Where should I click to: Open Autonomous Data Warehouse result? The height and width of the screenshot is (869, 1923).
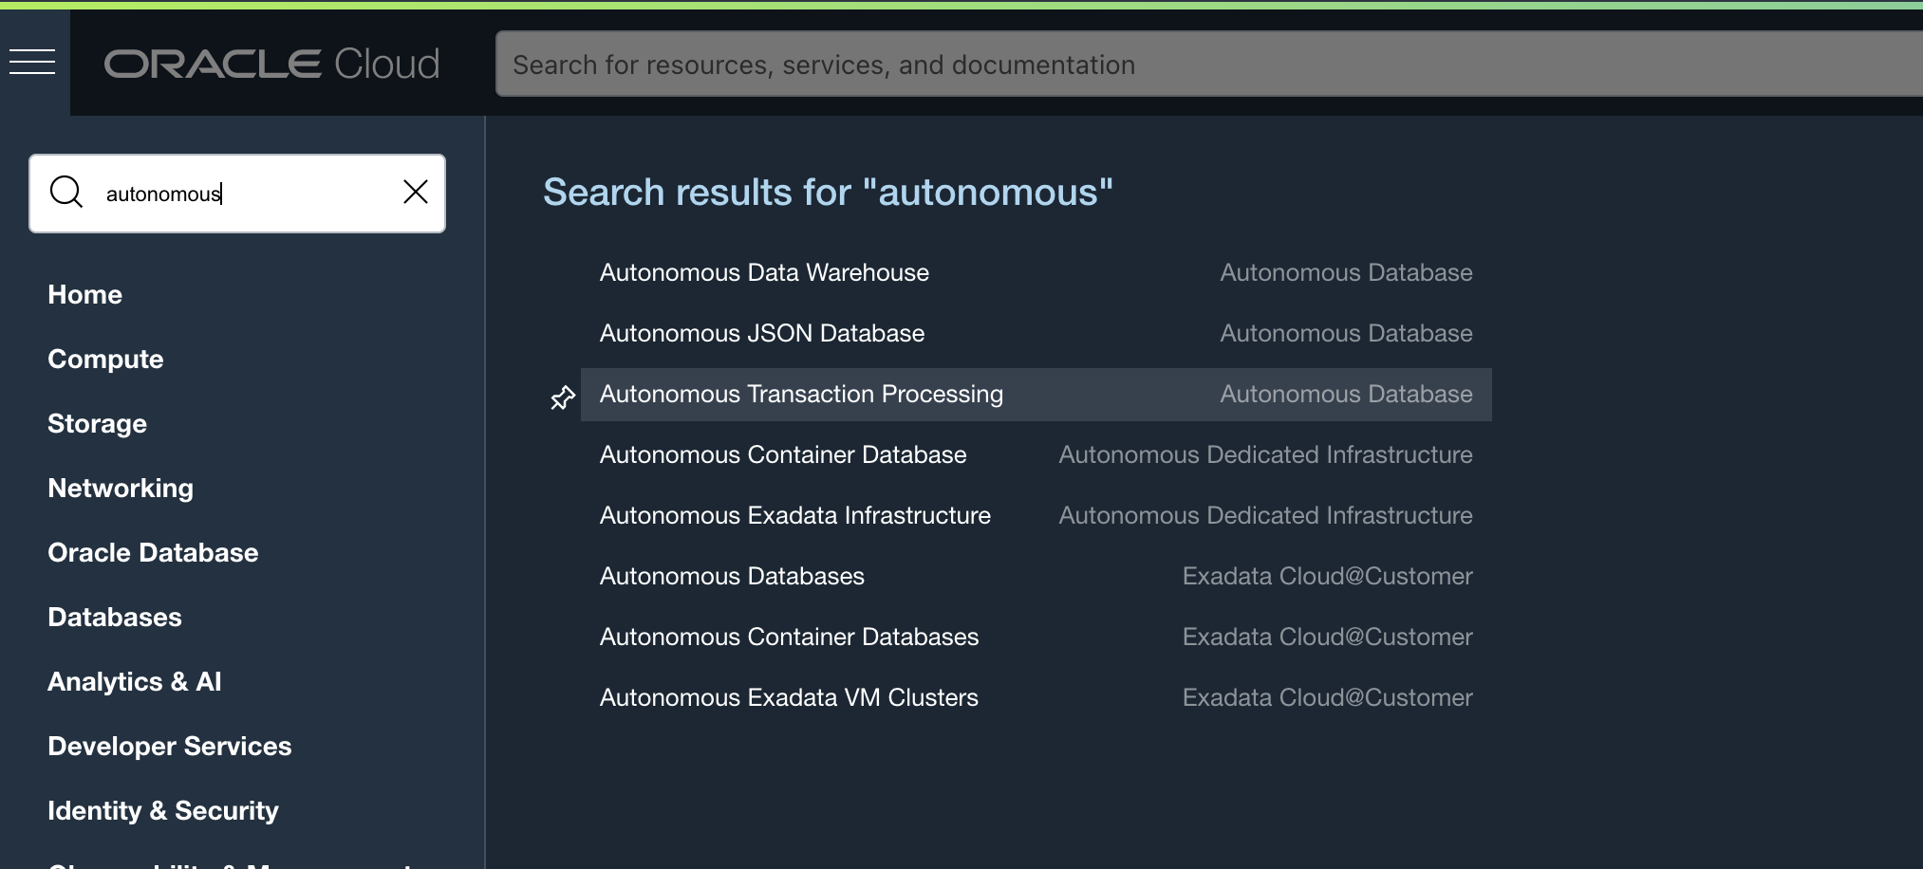pyautogui.click(x=764, y=273)
